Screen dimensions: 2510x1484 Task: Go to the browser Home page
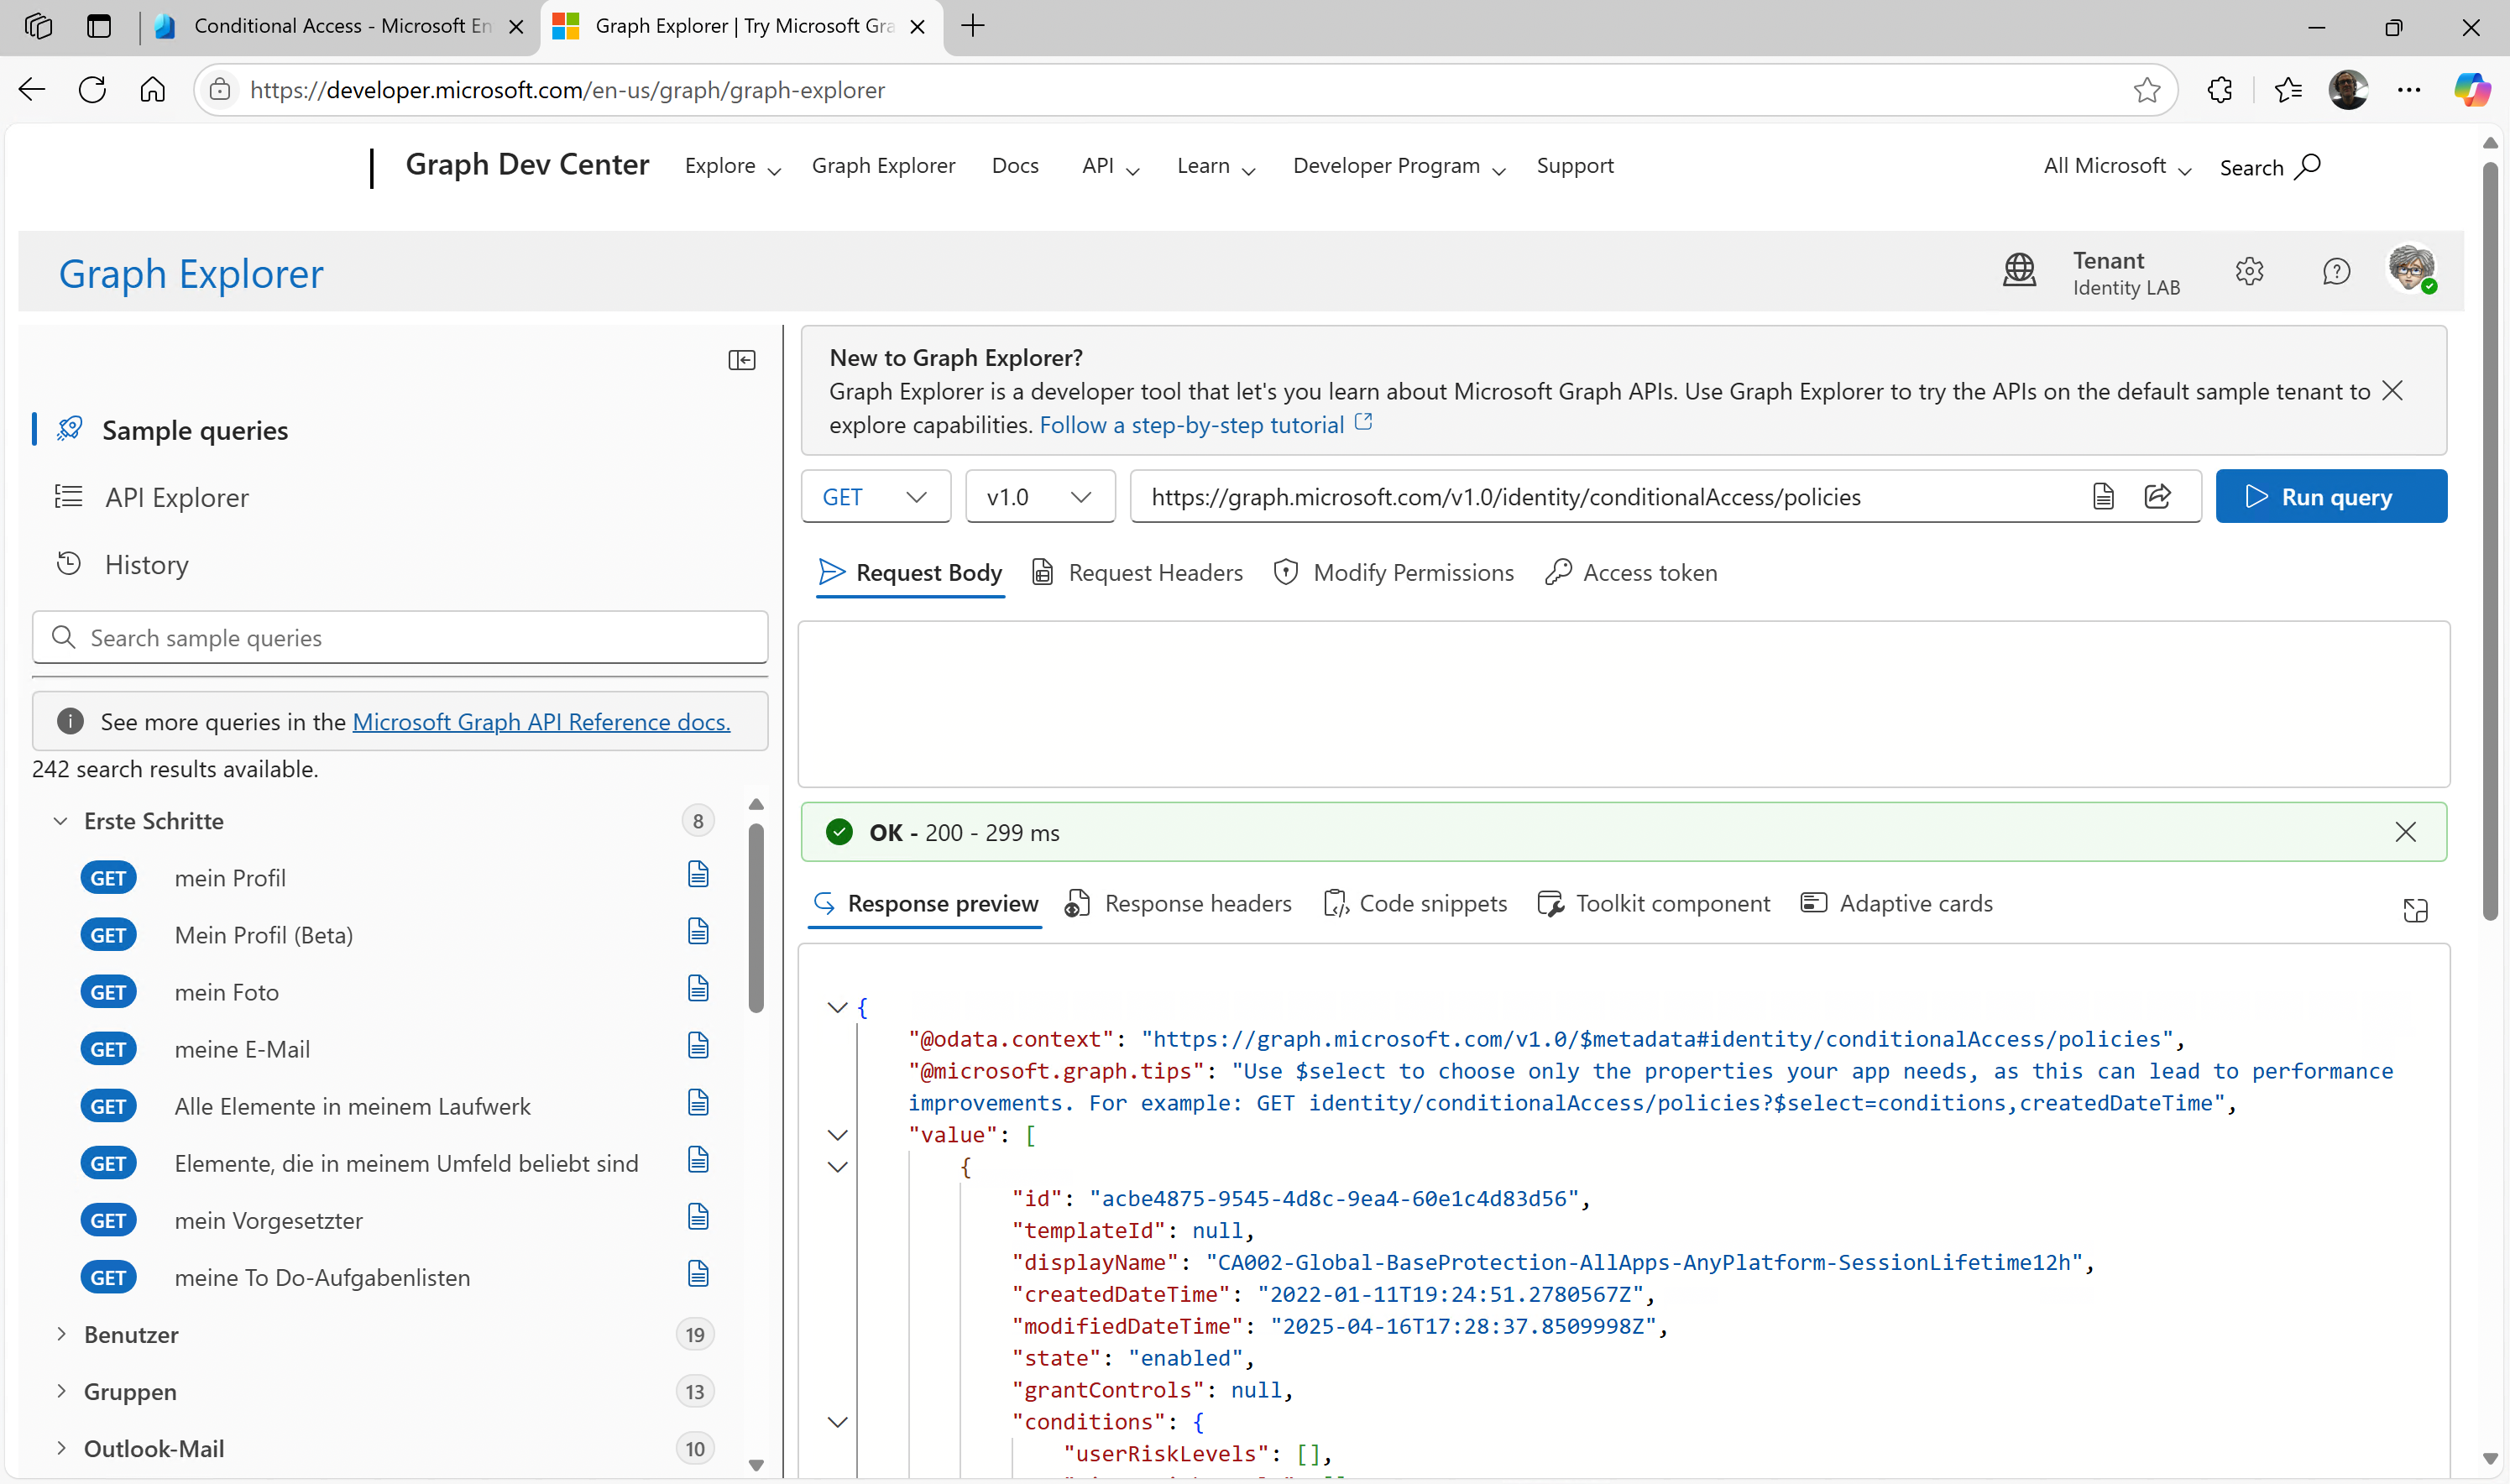click(x=152, y=90)
